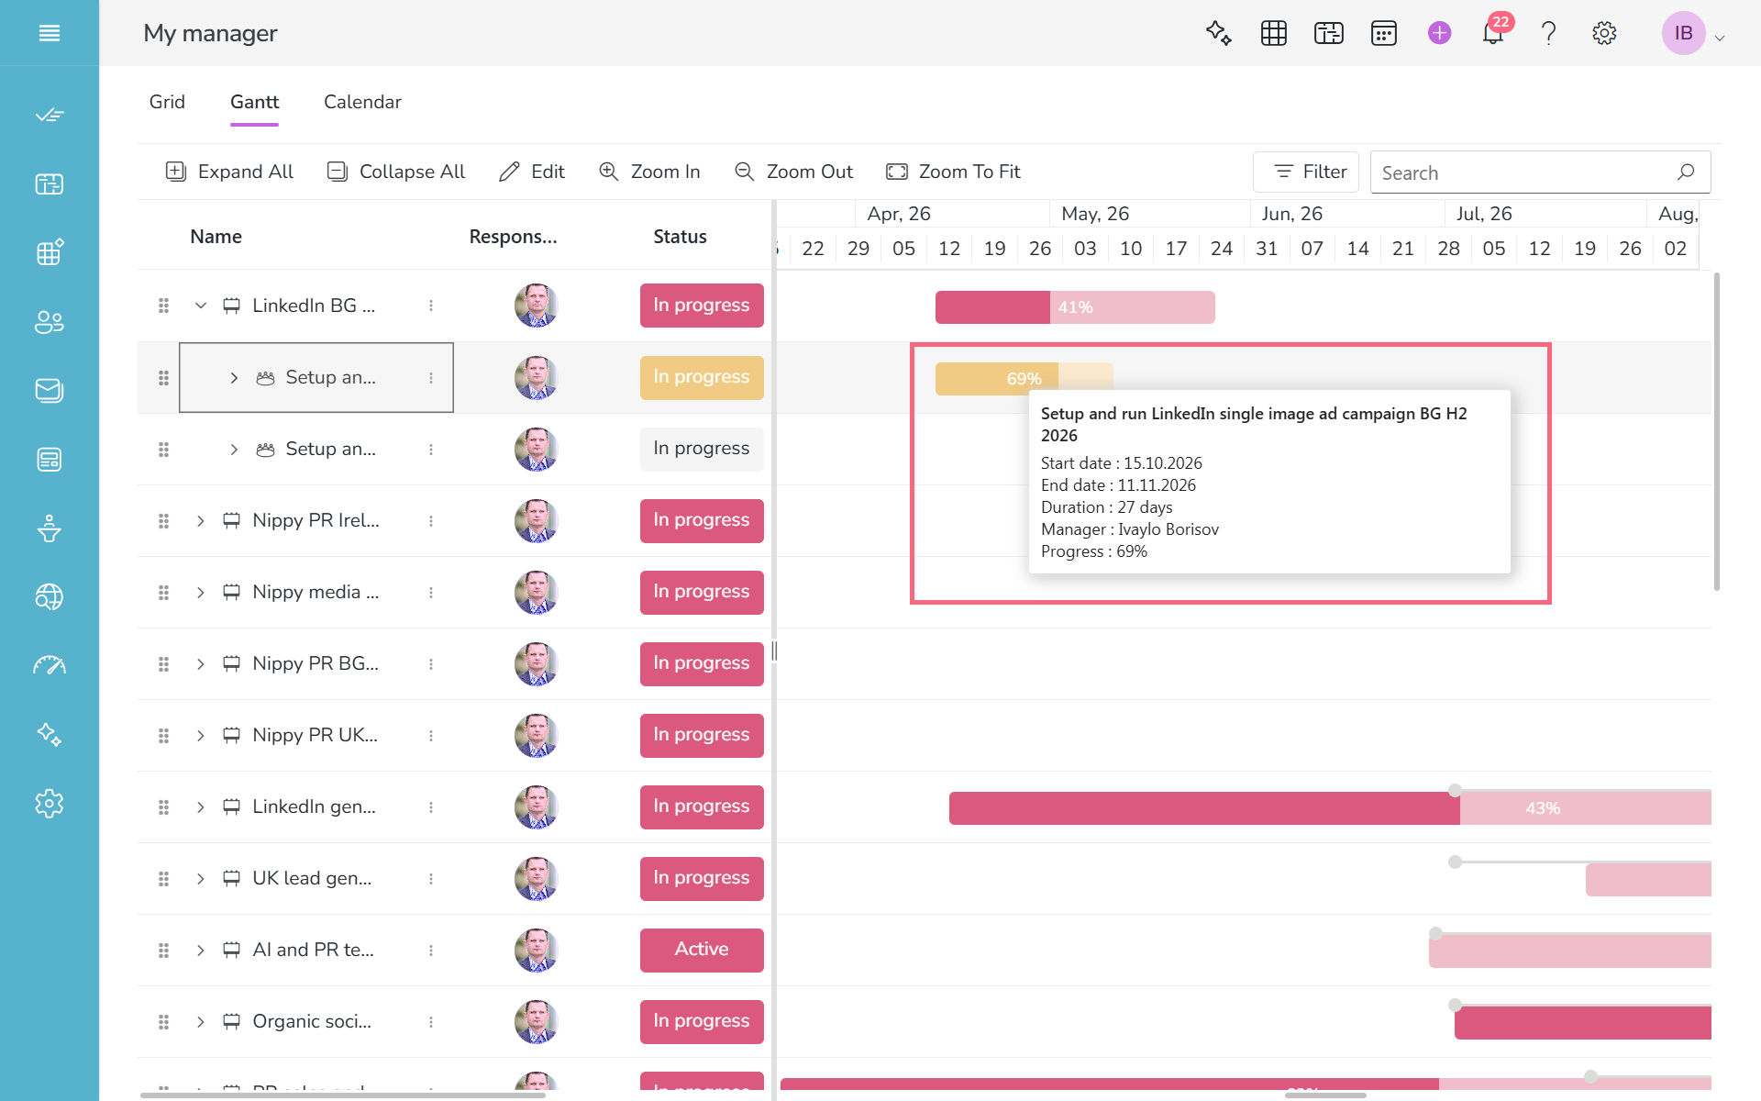Open the AI sparkle icon in top bar
Screen dimensions: 1761x1101
point(1218,33)
